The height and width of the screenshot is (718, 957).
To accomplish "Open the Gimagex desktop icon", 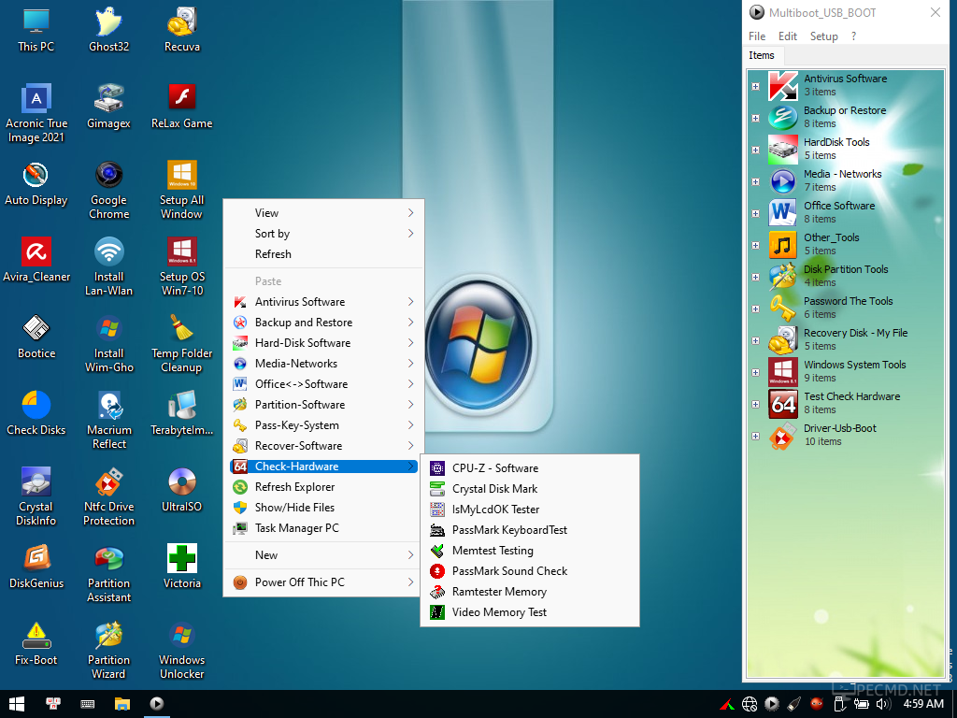I will tap(108, 107).
